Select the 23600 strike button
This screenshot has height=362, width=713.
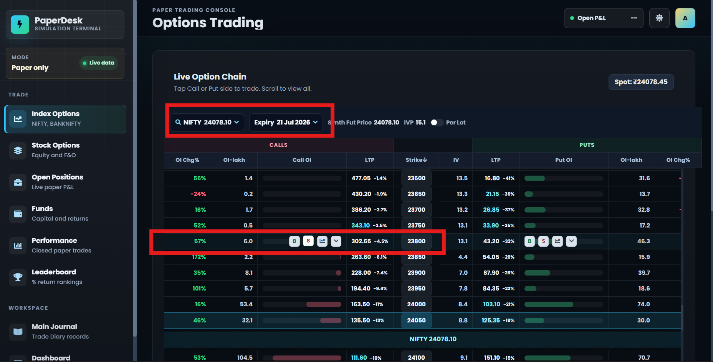(417, 178)
